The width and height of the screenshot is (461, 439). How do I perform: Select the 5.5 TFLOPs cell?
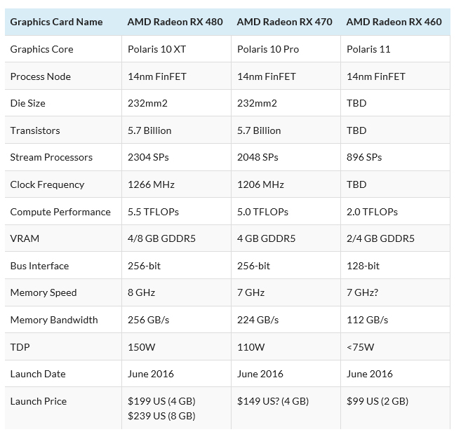pos(154,212)
